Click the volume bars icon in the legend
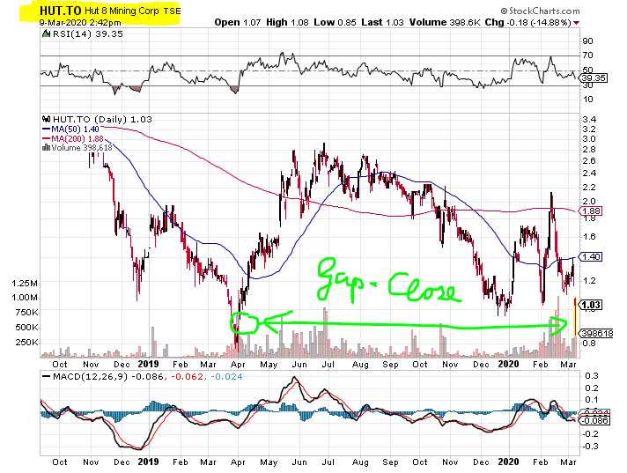 click(x=46, y=148)
